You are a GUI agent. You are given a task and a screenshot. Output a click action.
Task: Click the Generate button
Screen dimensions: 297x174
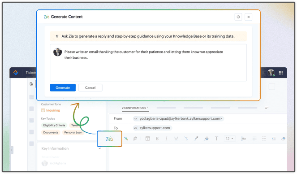63,87
